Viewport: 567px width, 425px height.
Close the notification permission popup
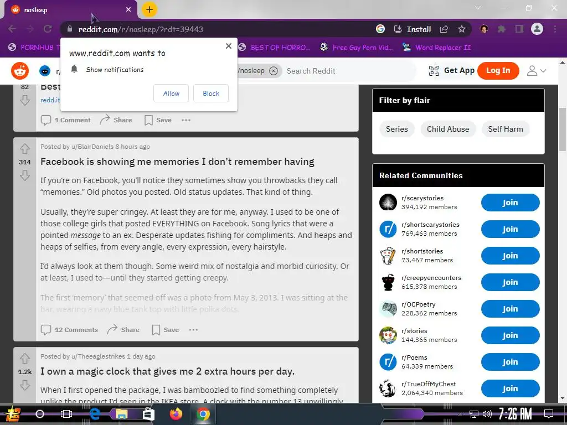point(229,46)
